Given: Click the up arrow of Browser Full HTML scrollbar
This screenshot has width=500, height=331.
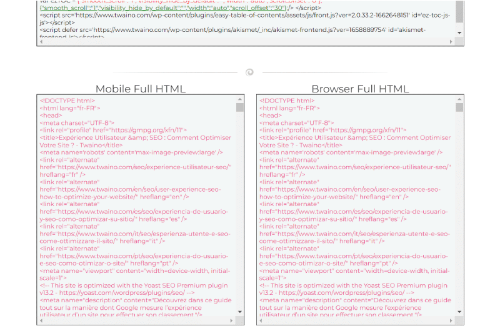Looking at the screenshot, I should coord(459,99).
